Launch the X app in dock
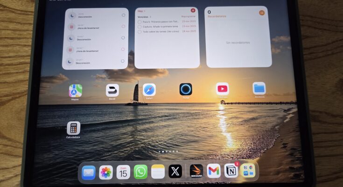 point(175,172)
